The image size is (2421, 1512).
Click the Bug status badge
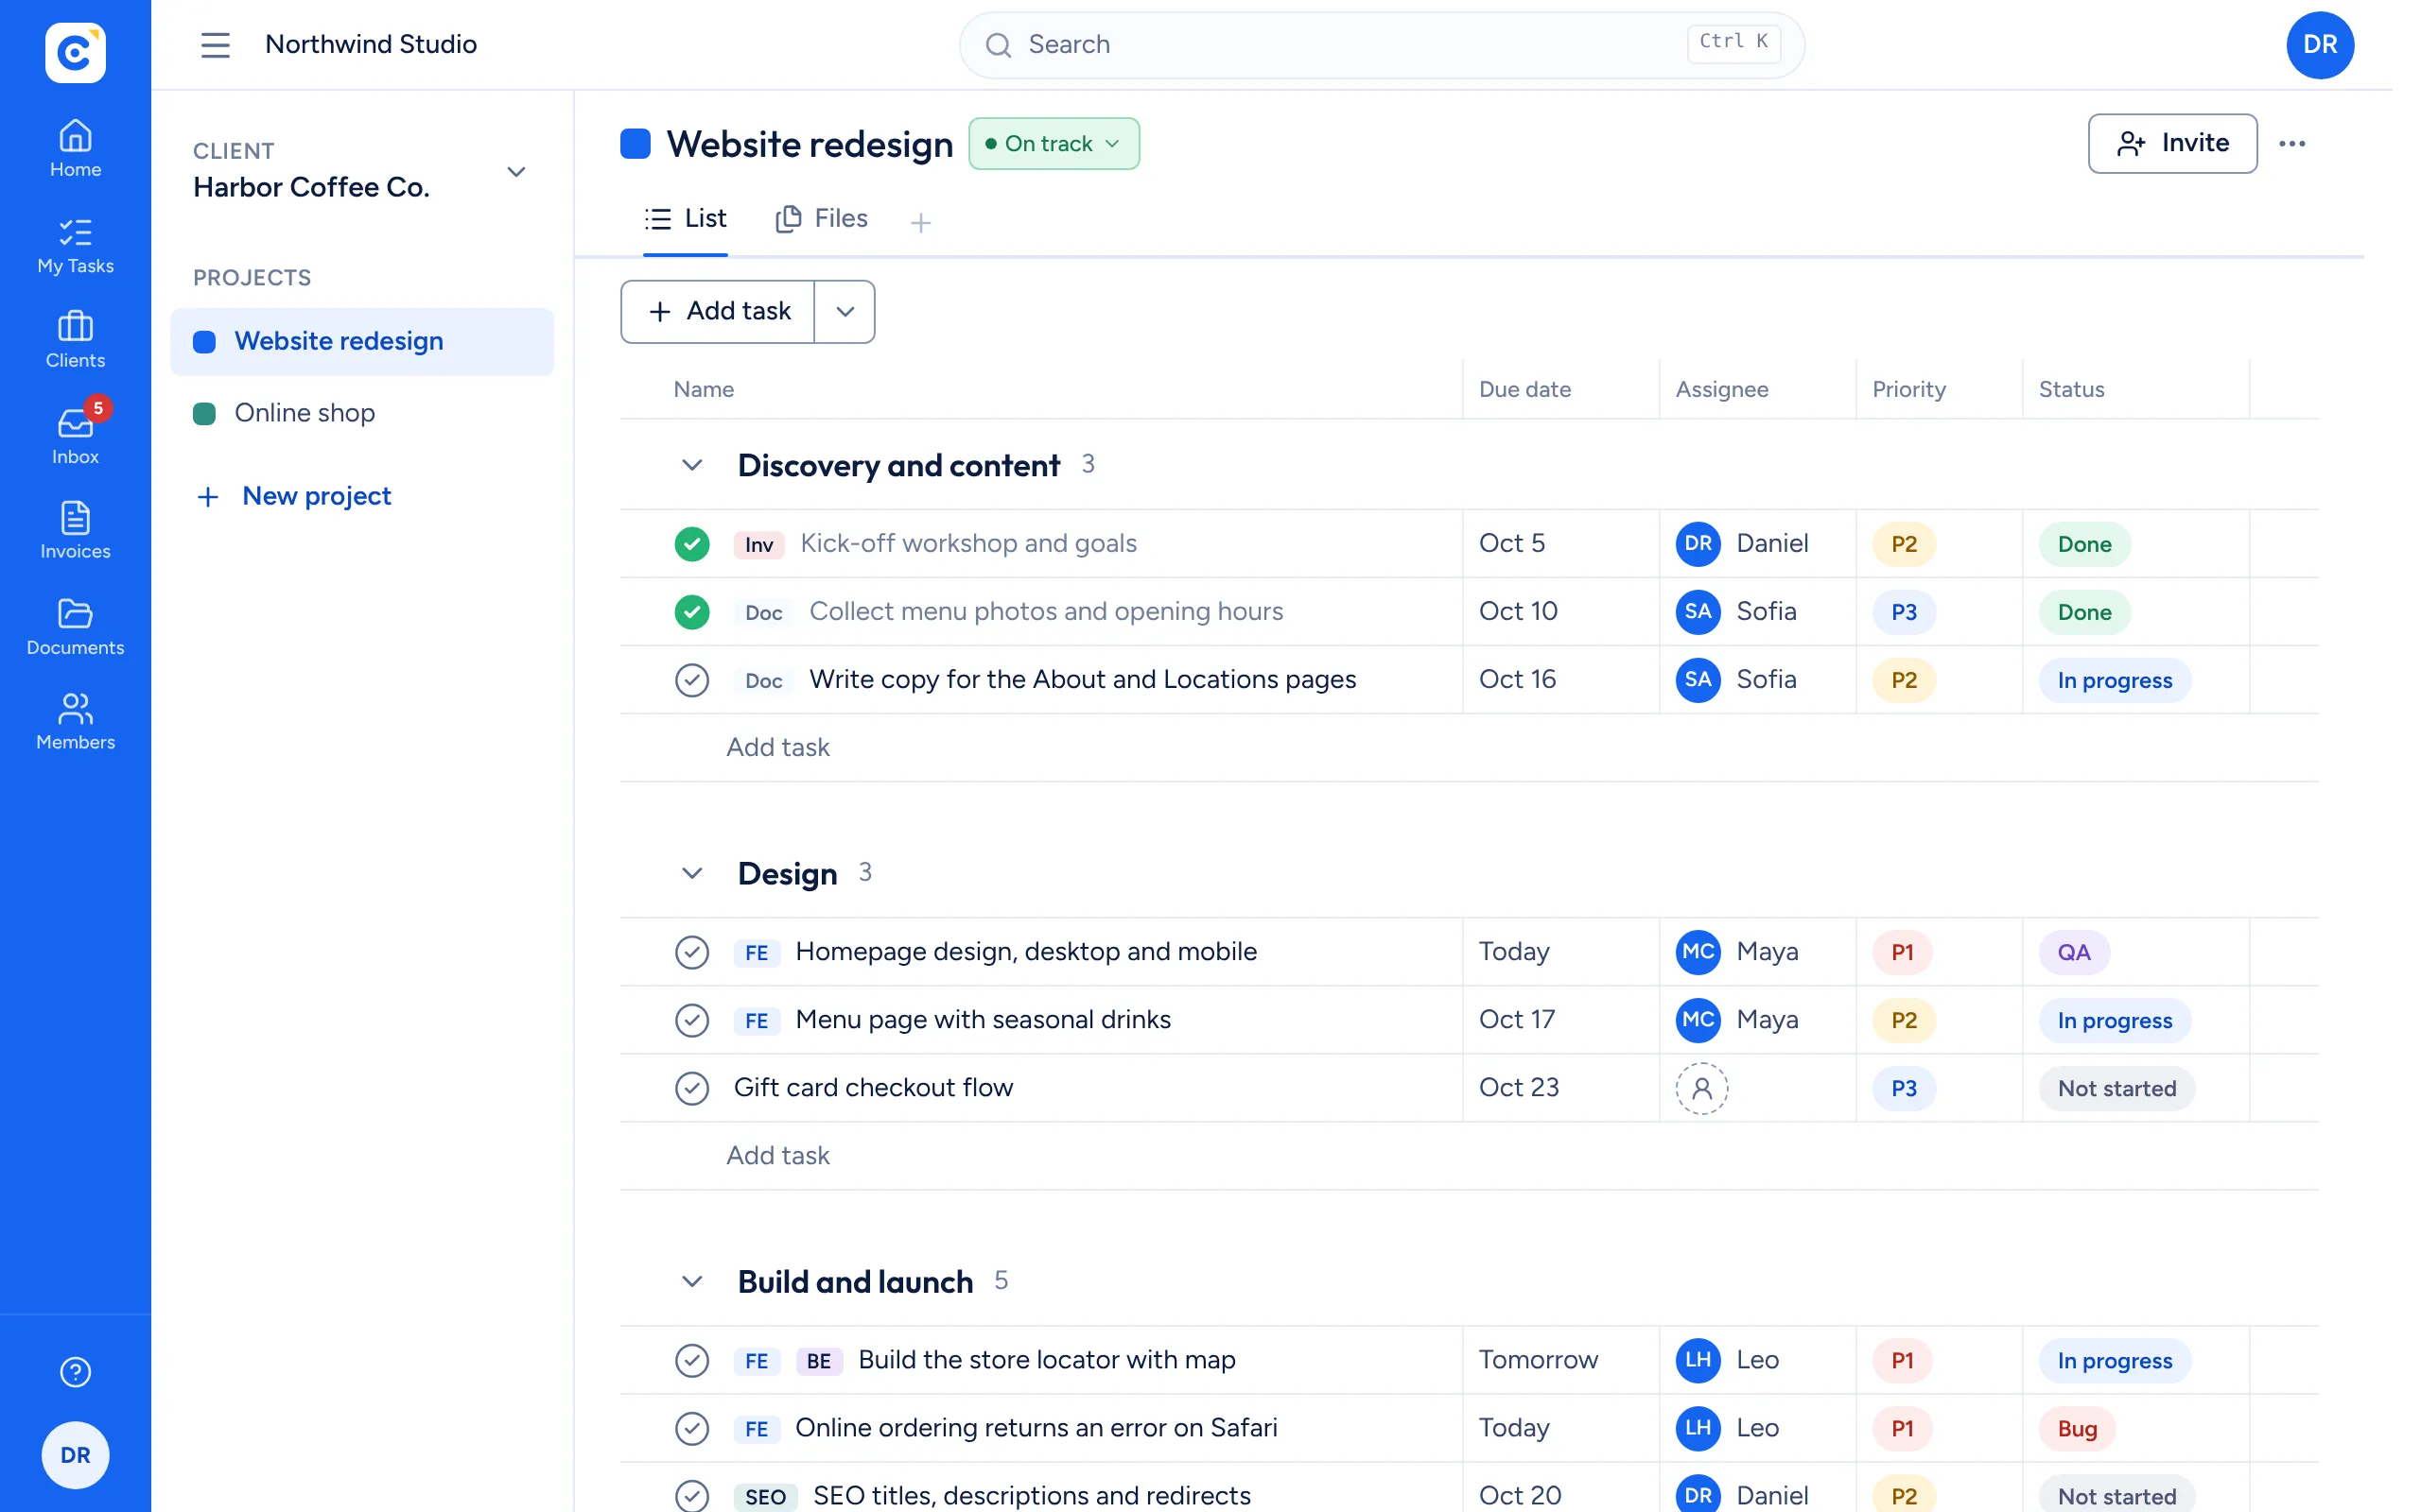point(2077,1428)
